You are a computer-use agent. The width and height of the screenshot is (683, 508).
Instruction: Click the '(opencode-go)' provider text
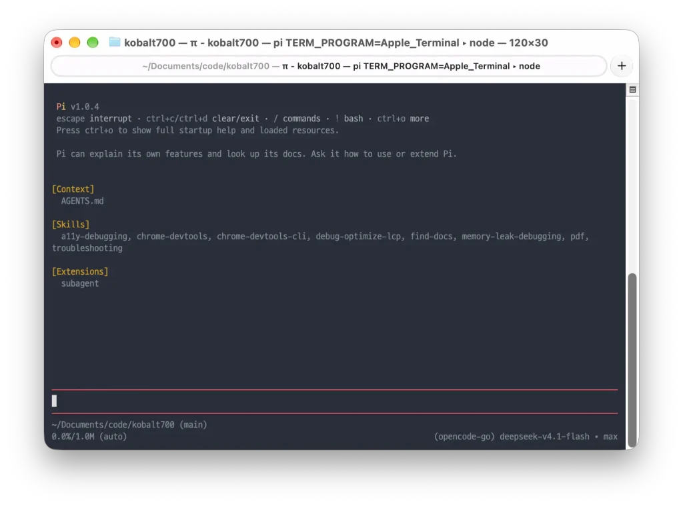point(464,436)
